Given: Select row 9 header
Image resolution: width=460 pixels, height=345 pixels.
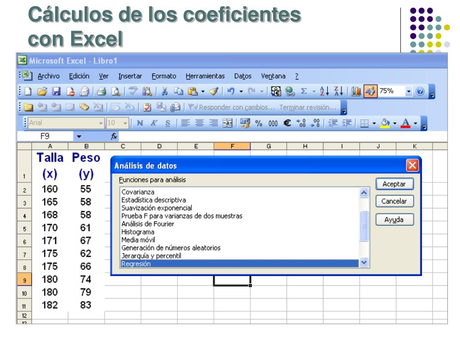Looking at the screenshot, I should tap(24, 280).
